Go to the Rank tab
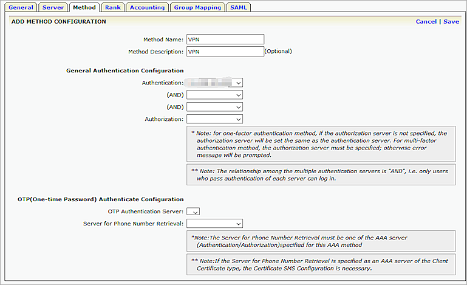The width and height of the screenshot is (467, 285). pyautogui.click(x=112, y=7)
